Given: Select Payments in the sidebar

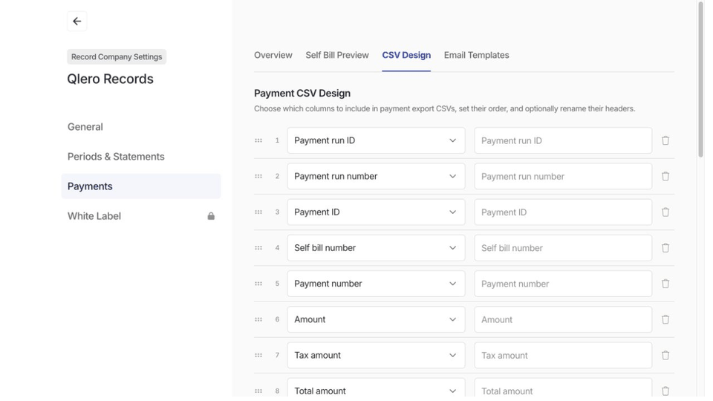Looking at the screenshot, I should (x=141, y=186).
